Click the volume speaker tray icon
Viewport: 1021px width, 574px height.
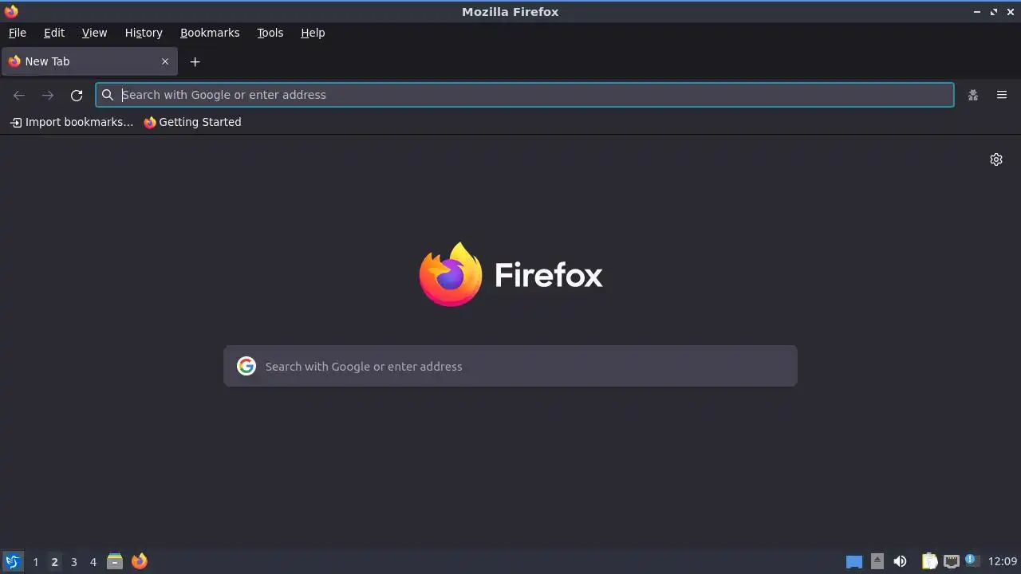coord(900,561)
